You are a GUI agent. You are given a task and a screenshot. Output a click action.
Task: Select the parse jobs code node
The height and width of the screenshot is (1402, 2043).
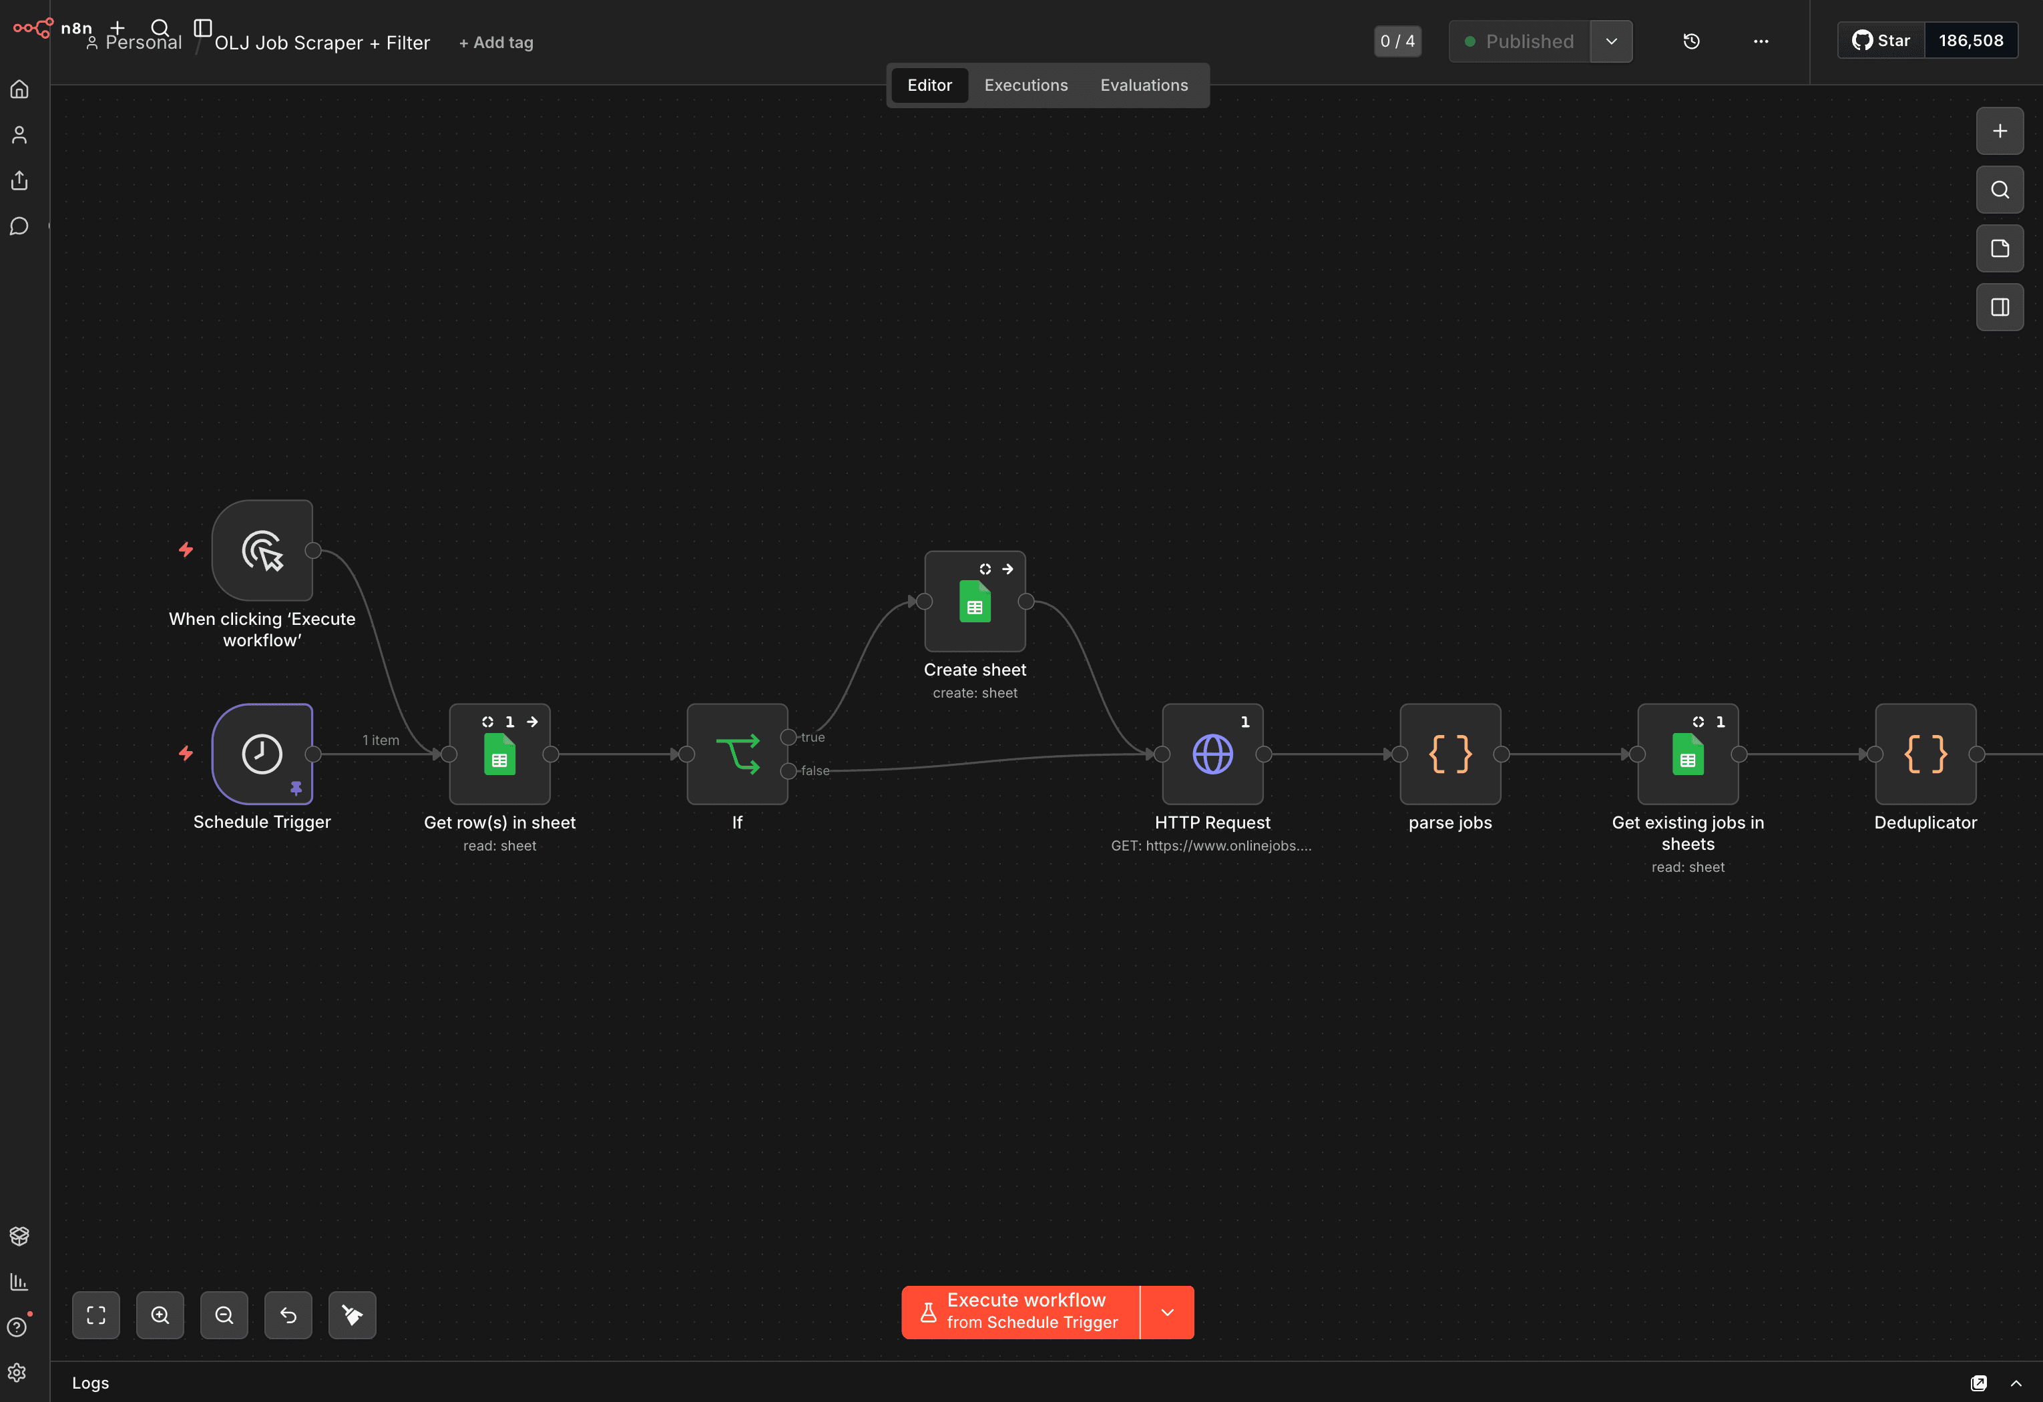click(1451, 754)
